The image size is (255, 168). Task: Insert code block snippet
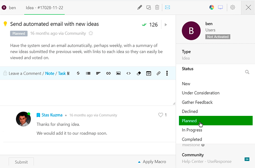coord(149,73)
